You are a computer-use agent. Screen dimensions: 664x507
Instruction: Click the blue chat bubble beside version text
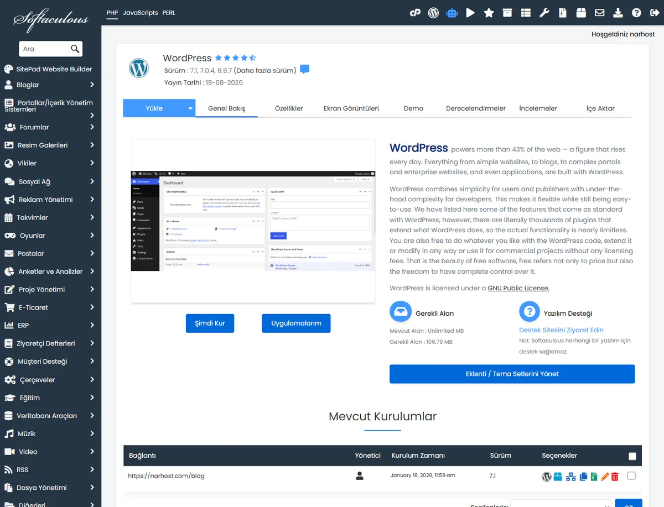pos(304,70)
